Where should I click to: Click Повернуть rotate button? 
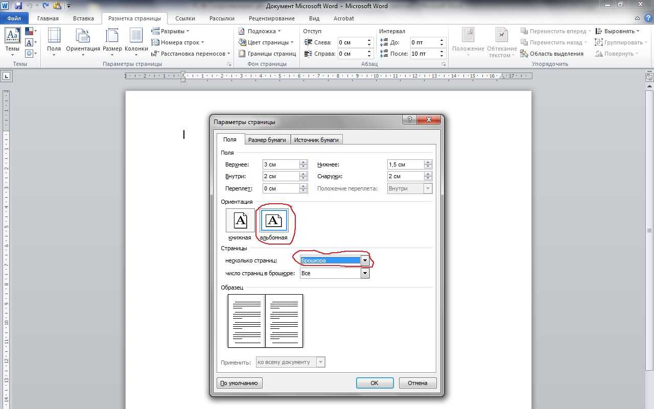pos(617,54)
